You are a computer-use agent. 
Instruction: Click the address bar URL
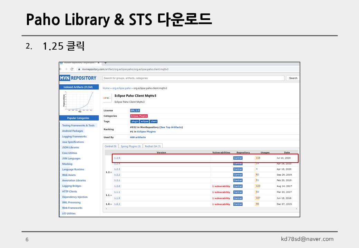coord(125,69)
